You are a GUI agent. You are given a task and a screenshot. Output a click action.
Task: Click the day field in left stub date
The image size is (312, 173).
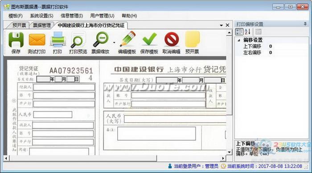pyautogui.click(x=70, y=79)
